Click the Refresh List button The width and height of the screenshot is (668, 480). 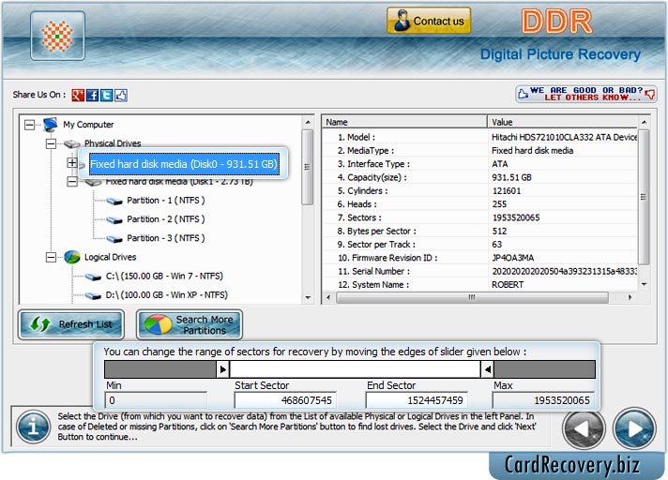click(x=71, y=324)
